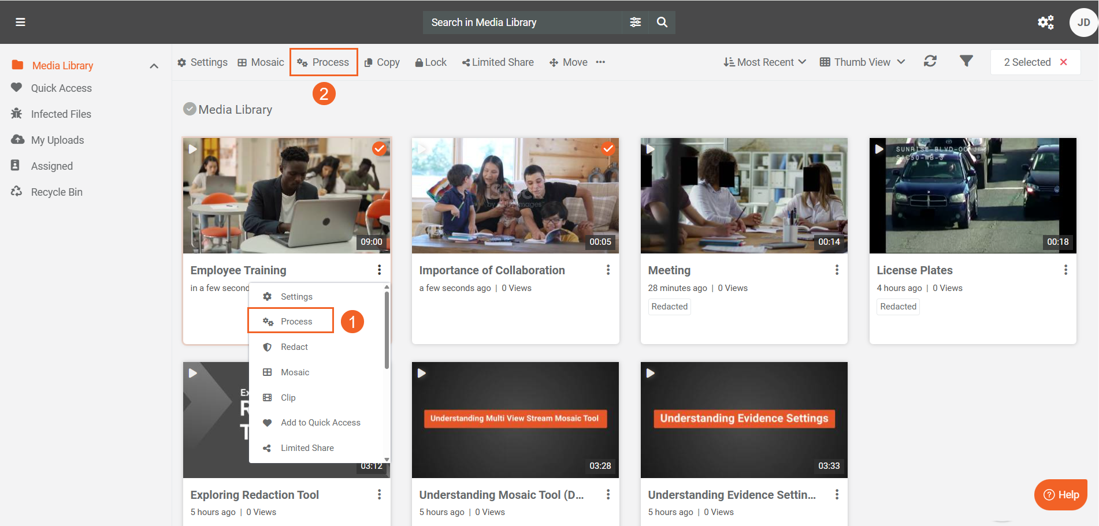The height and width of the screenshot is (526, 1099).
Task: Click the Lock toolbar icon
Action: point(430,62)
